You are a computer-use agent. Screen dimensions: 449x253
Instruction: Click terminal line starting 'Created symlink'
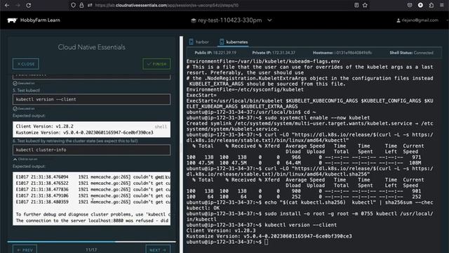[x=310, y=126]
